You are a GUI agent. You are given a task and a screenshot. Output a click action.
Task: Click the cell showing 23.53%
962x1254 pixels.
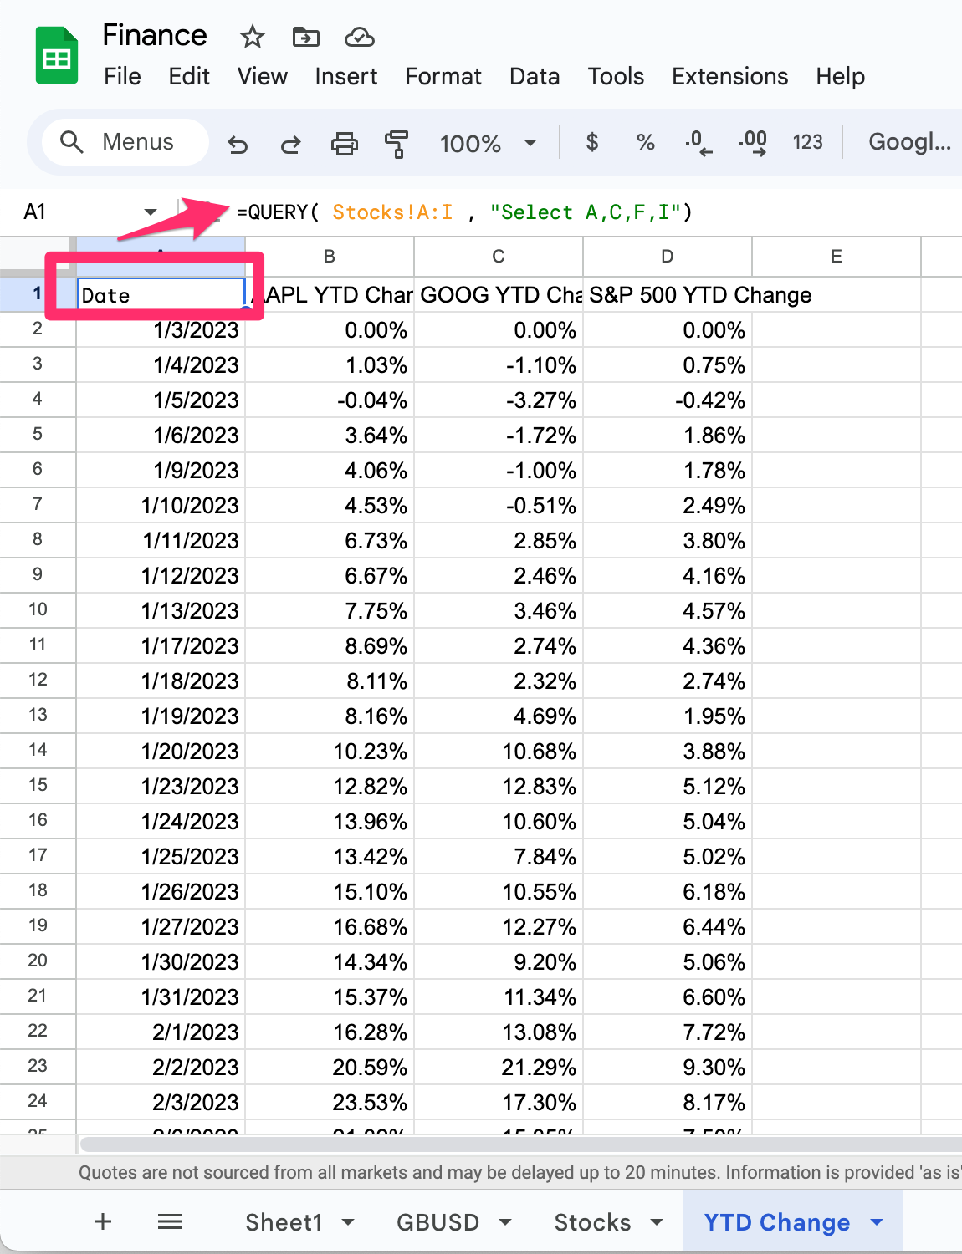(x=330, y=1102)
